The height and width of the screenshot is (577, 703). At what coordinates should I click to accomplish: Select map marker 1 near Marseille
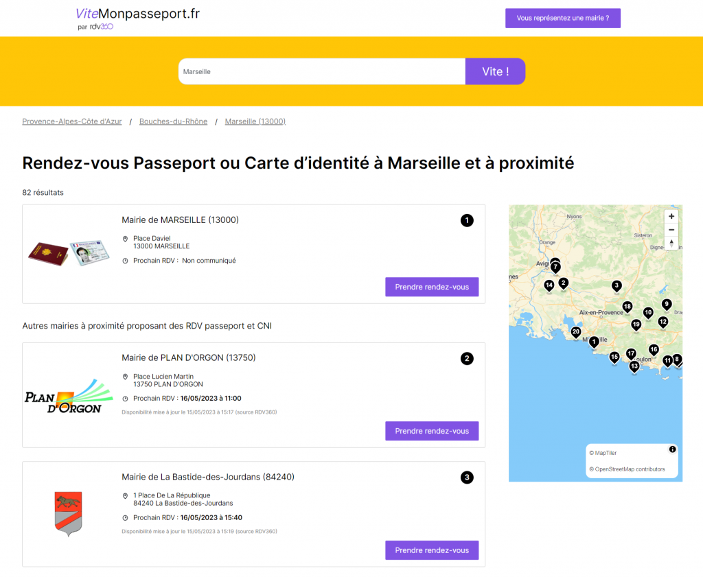pyautogui.click(x=593, y=340)
